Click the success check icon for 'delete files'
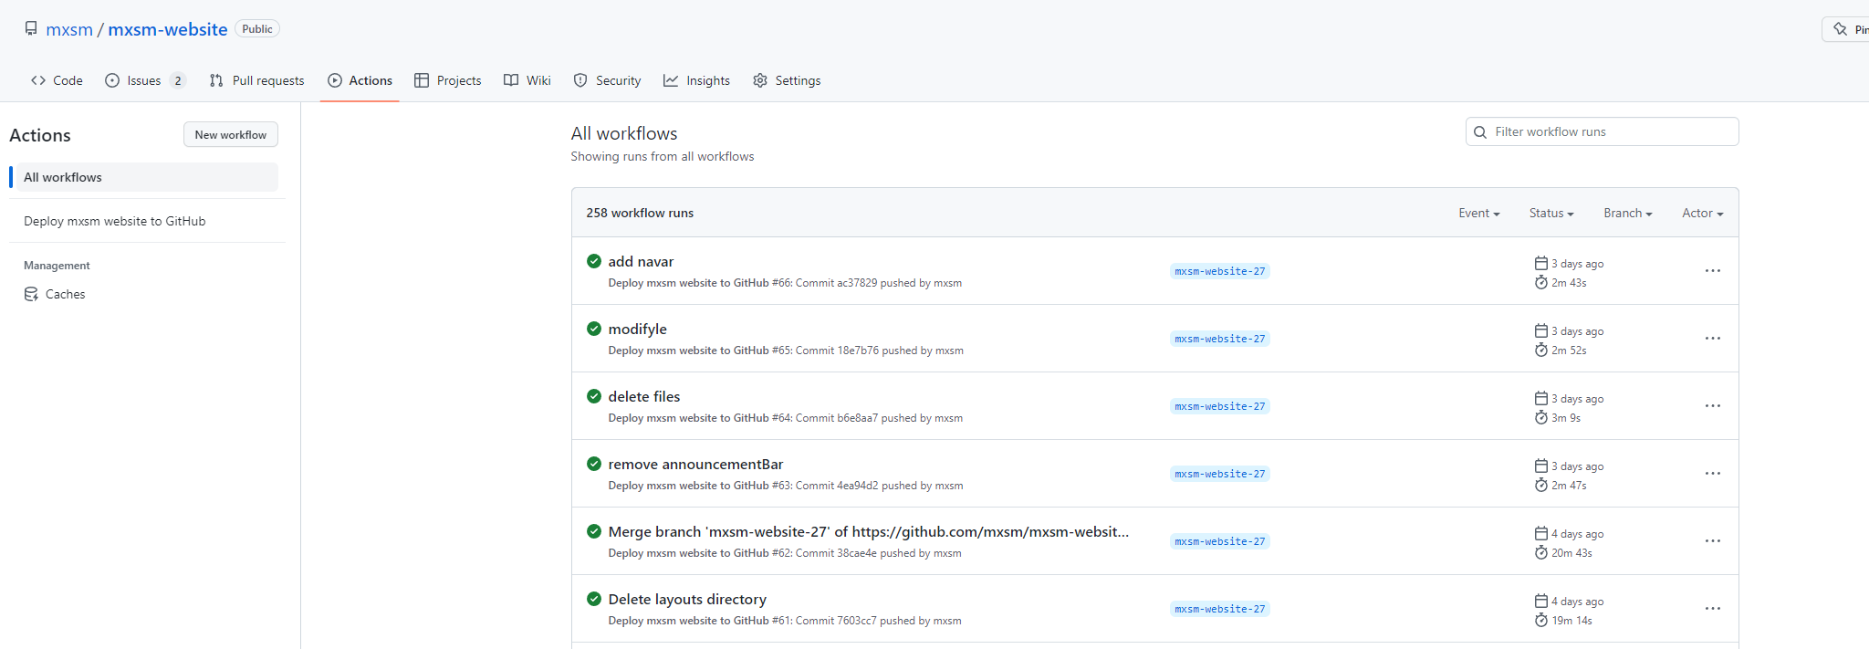The image size is (1869, 649). click(x=594, y=396)
